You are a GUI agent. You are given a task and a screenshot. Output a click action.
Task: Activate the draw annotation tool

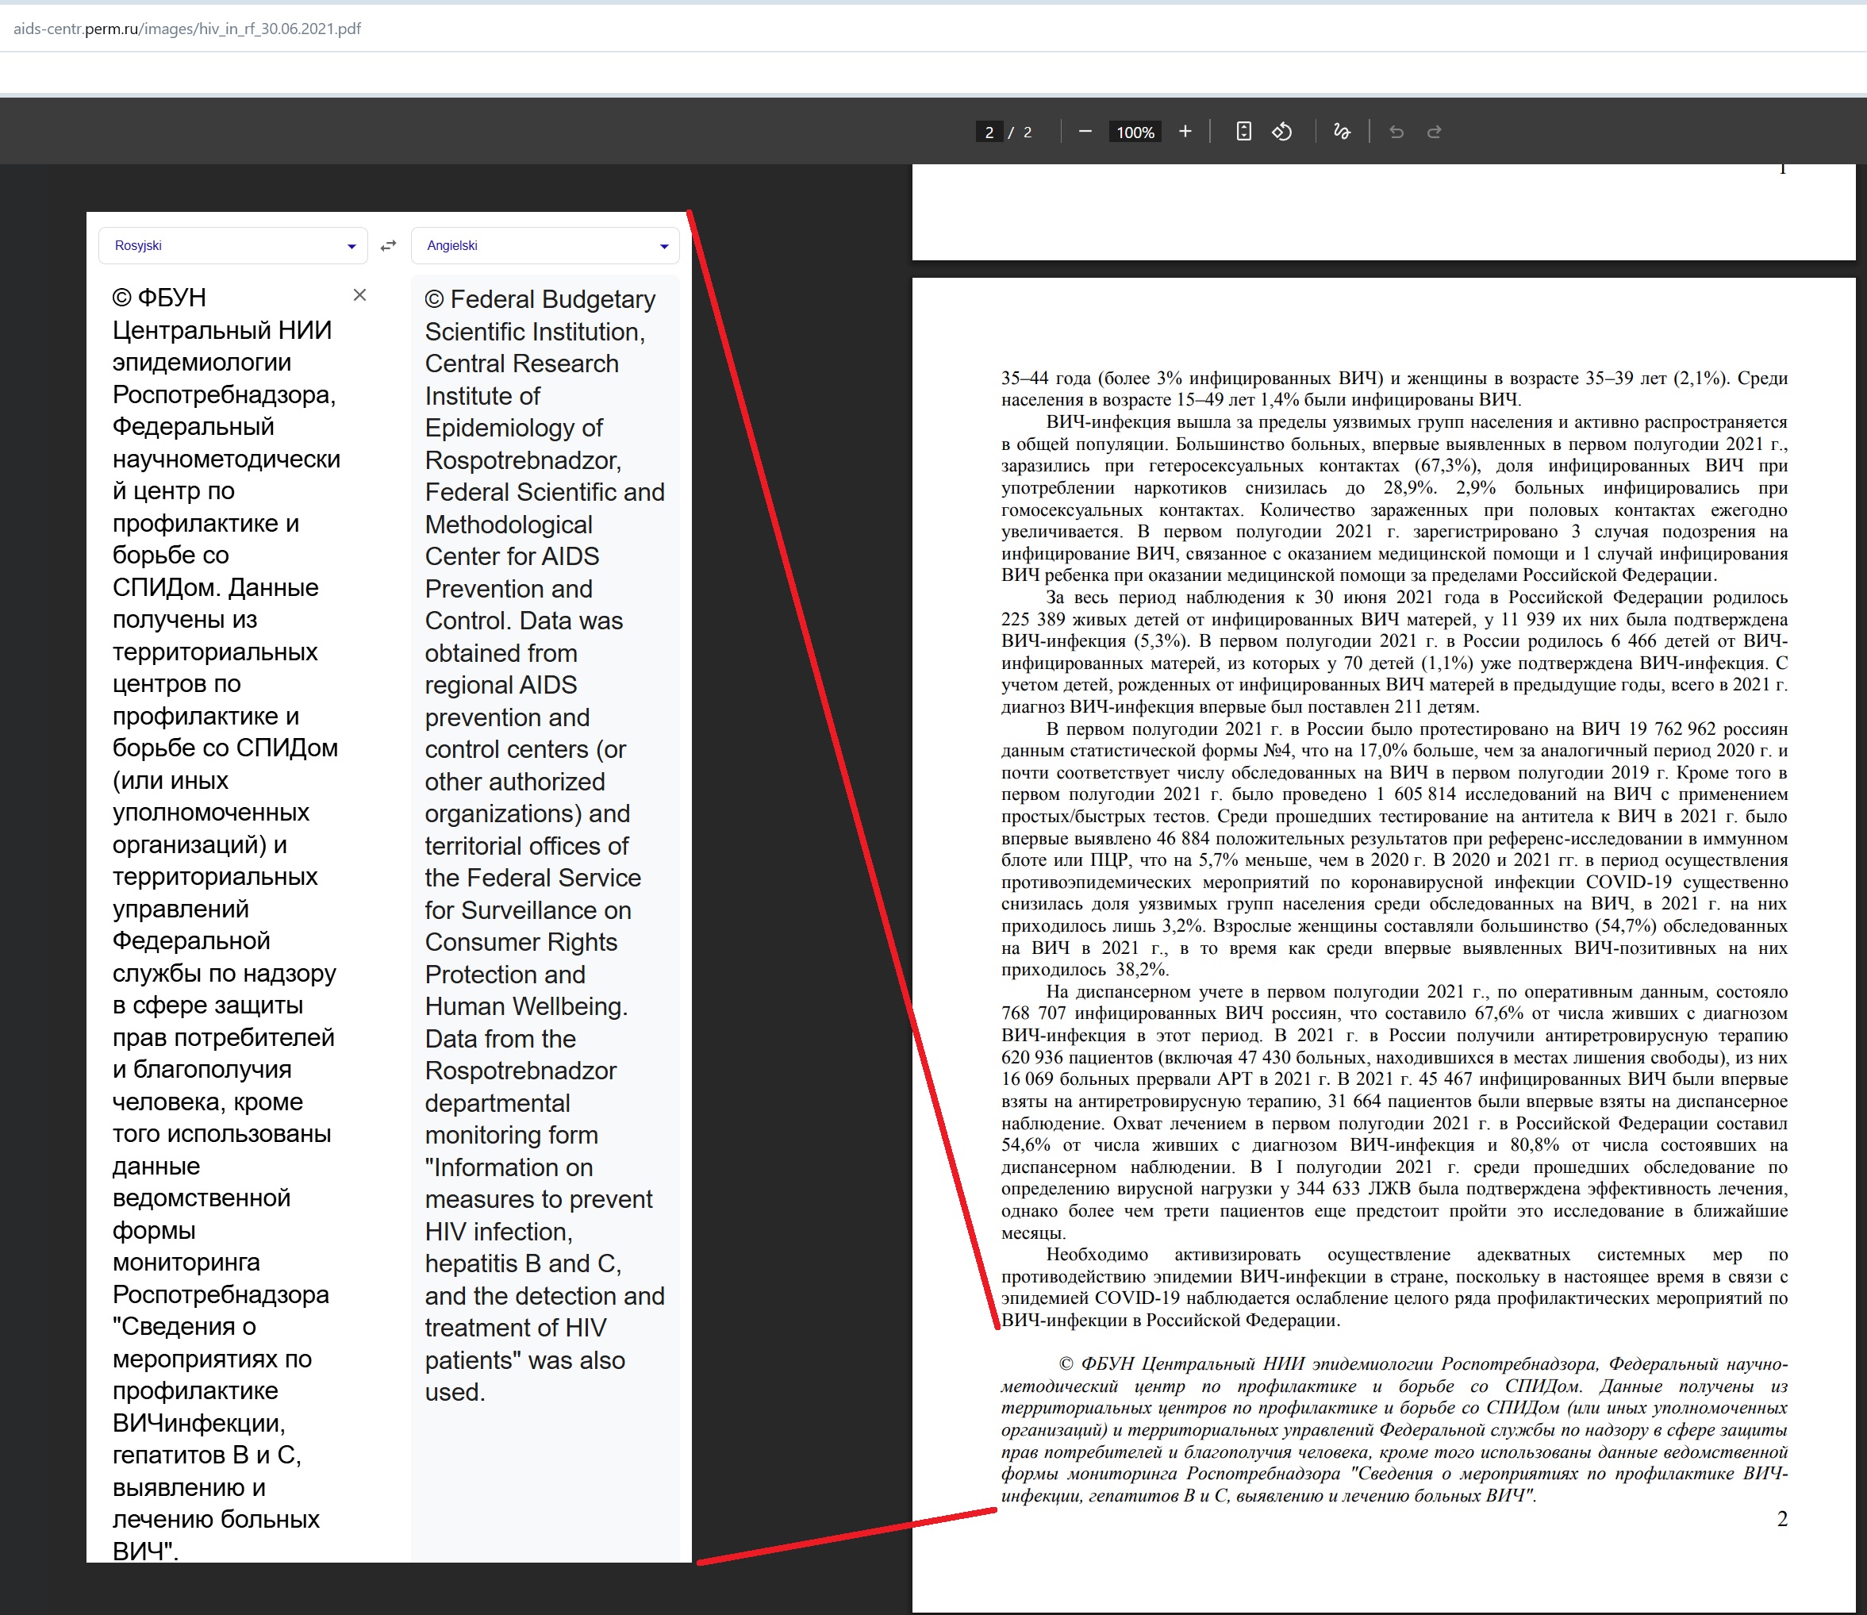(1342, 132)
